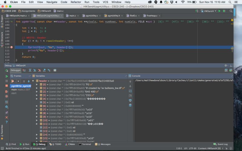This screenshot has height=151, width=242.
Task: Click Run to Cursor icon
Action: [x=49, y=70]
